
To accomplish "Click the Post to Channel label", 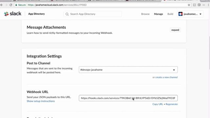I will pos(38,63).
